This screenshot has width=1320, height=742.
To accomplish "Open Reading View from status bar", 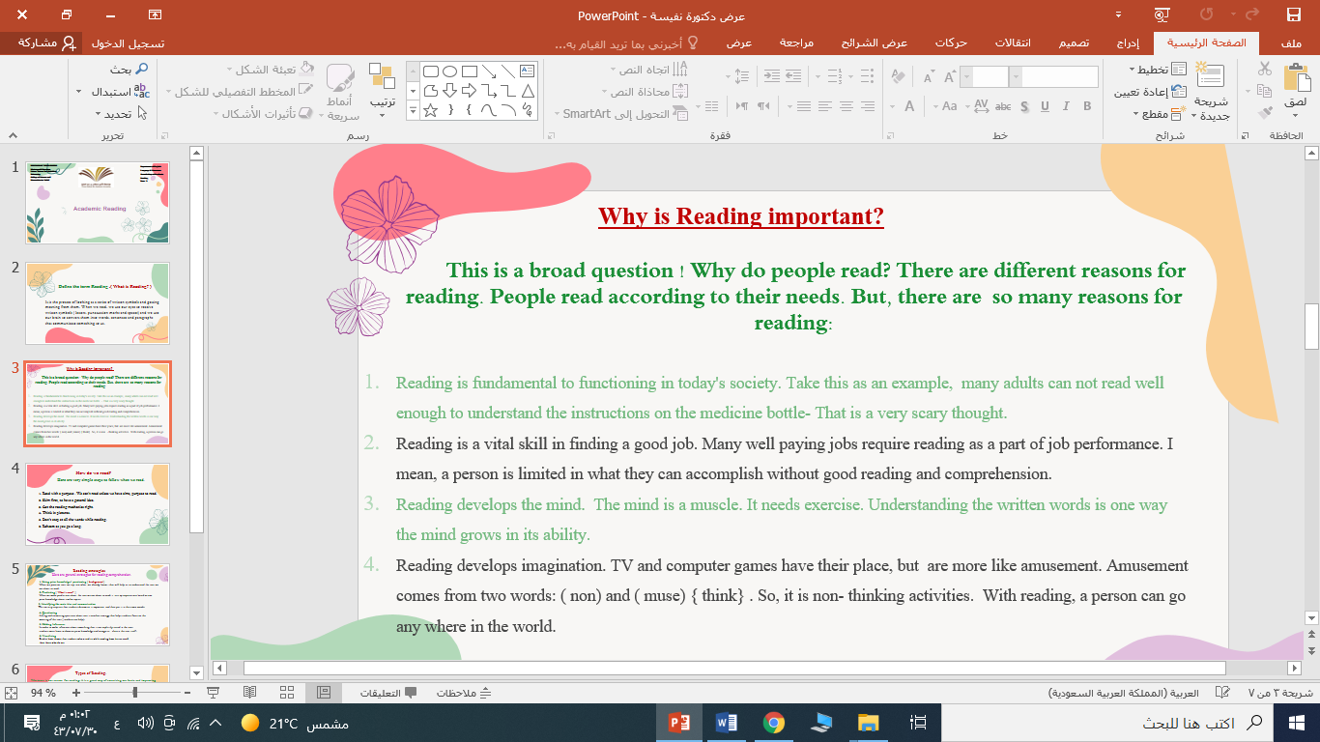I will tap(250, 693).
